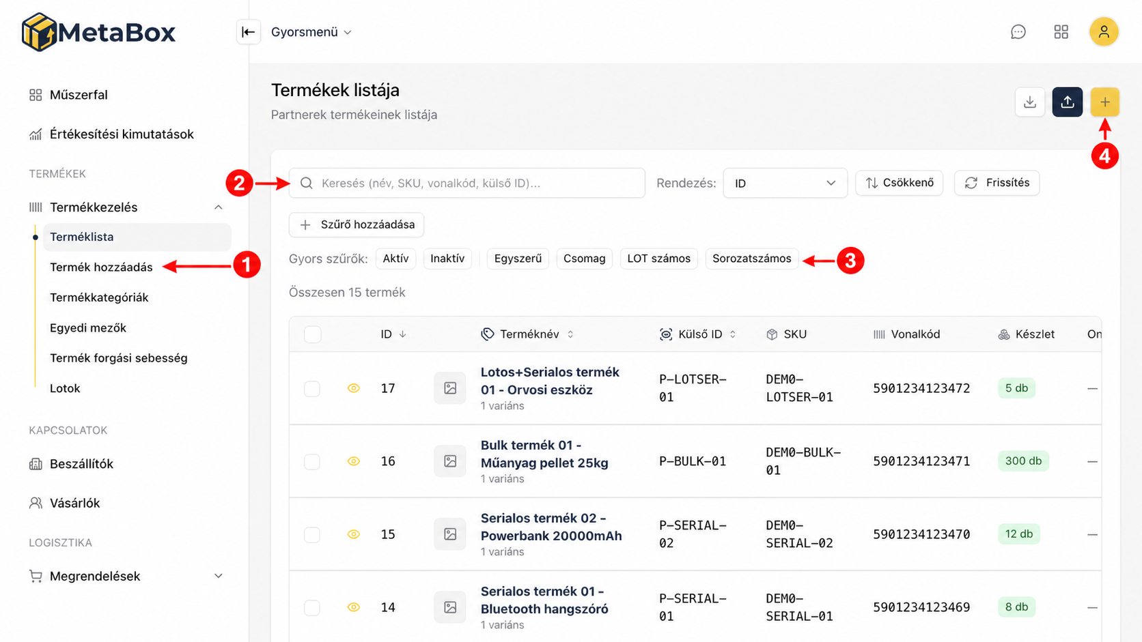This screenshot has width=1142, height=642.
Task: Click the image placeholder for product 16
Action: click(450, 461)
